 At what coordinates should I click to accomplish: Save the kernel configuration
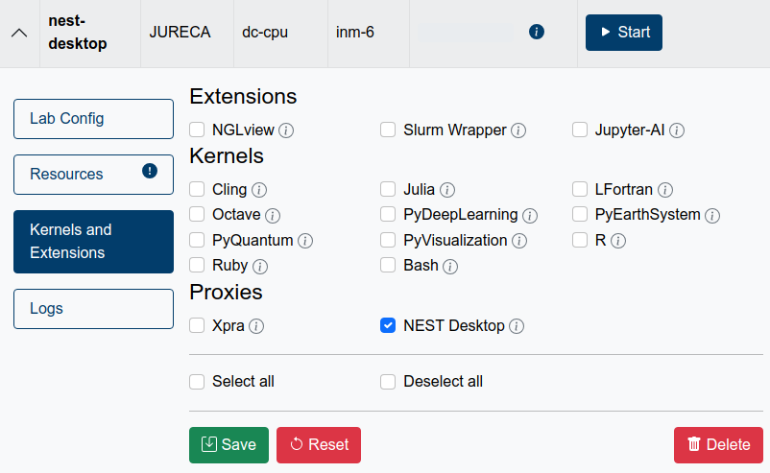(x=229, y=445)
